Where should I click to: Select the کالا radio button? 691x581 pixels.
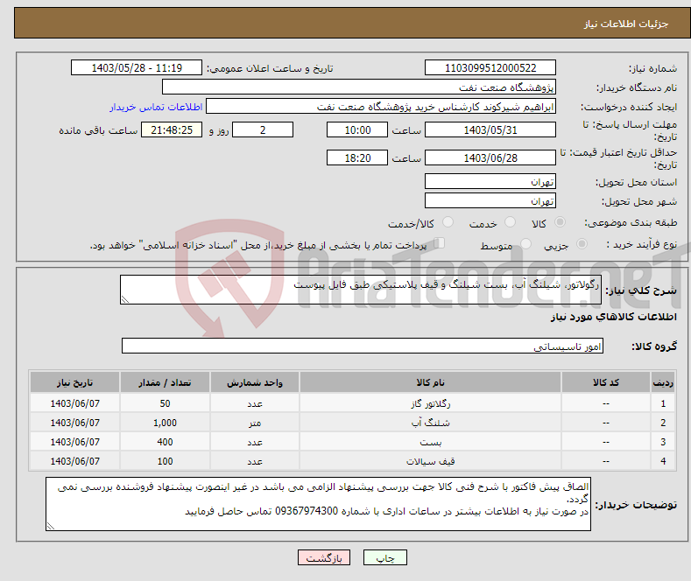point(560,222)
